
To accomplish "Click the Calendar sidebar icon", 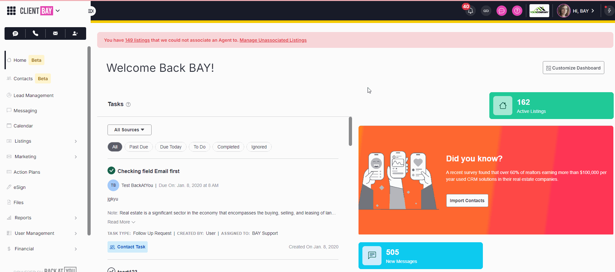I will point(9,125).
